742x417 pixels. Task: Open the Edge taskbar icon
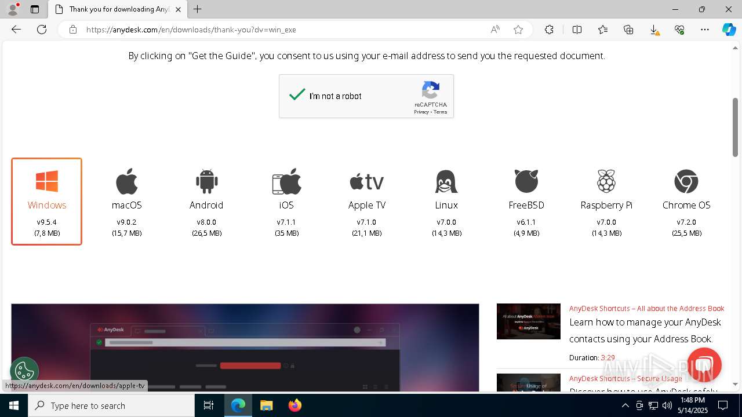pyautogui.click(x=238, y=405)
